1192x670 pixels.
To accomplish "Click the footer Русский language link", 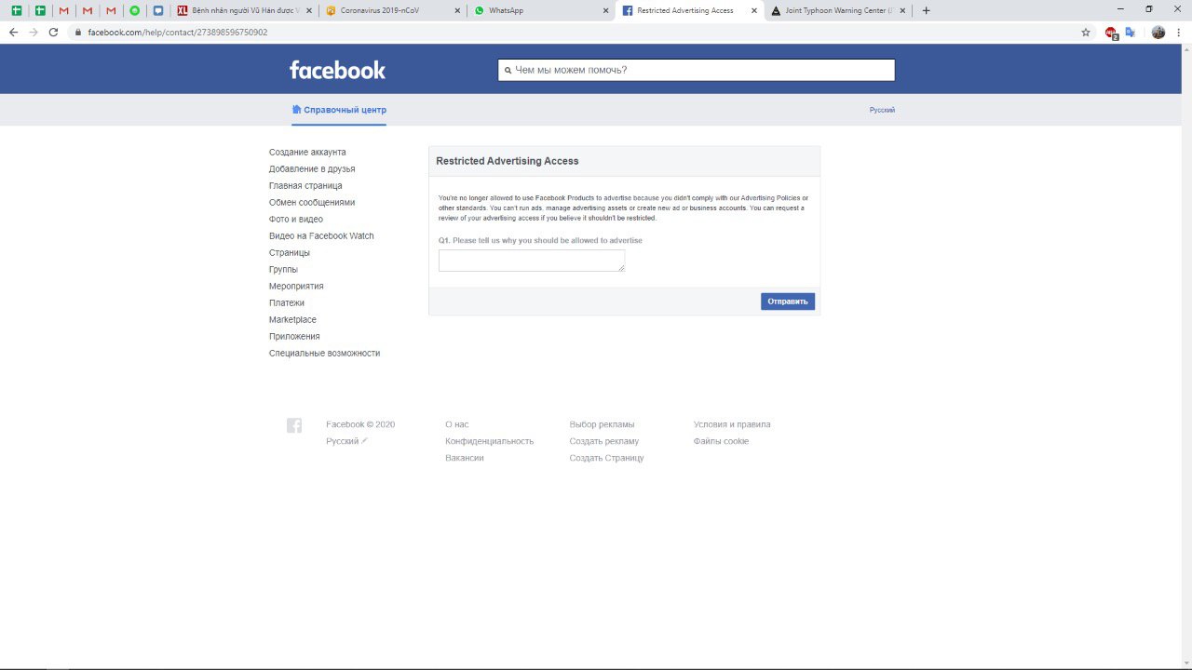I will [x=342, y=441].
